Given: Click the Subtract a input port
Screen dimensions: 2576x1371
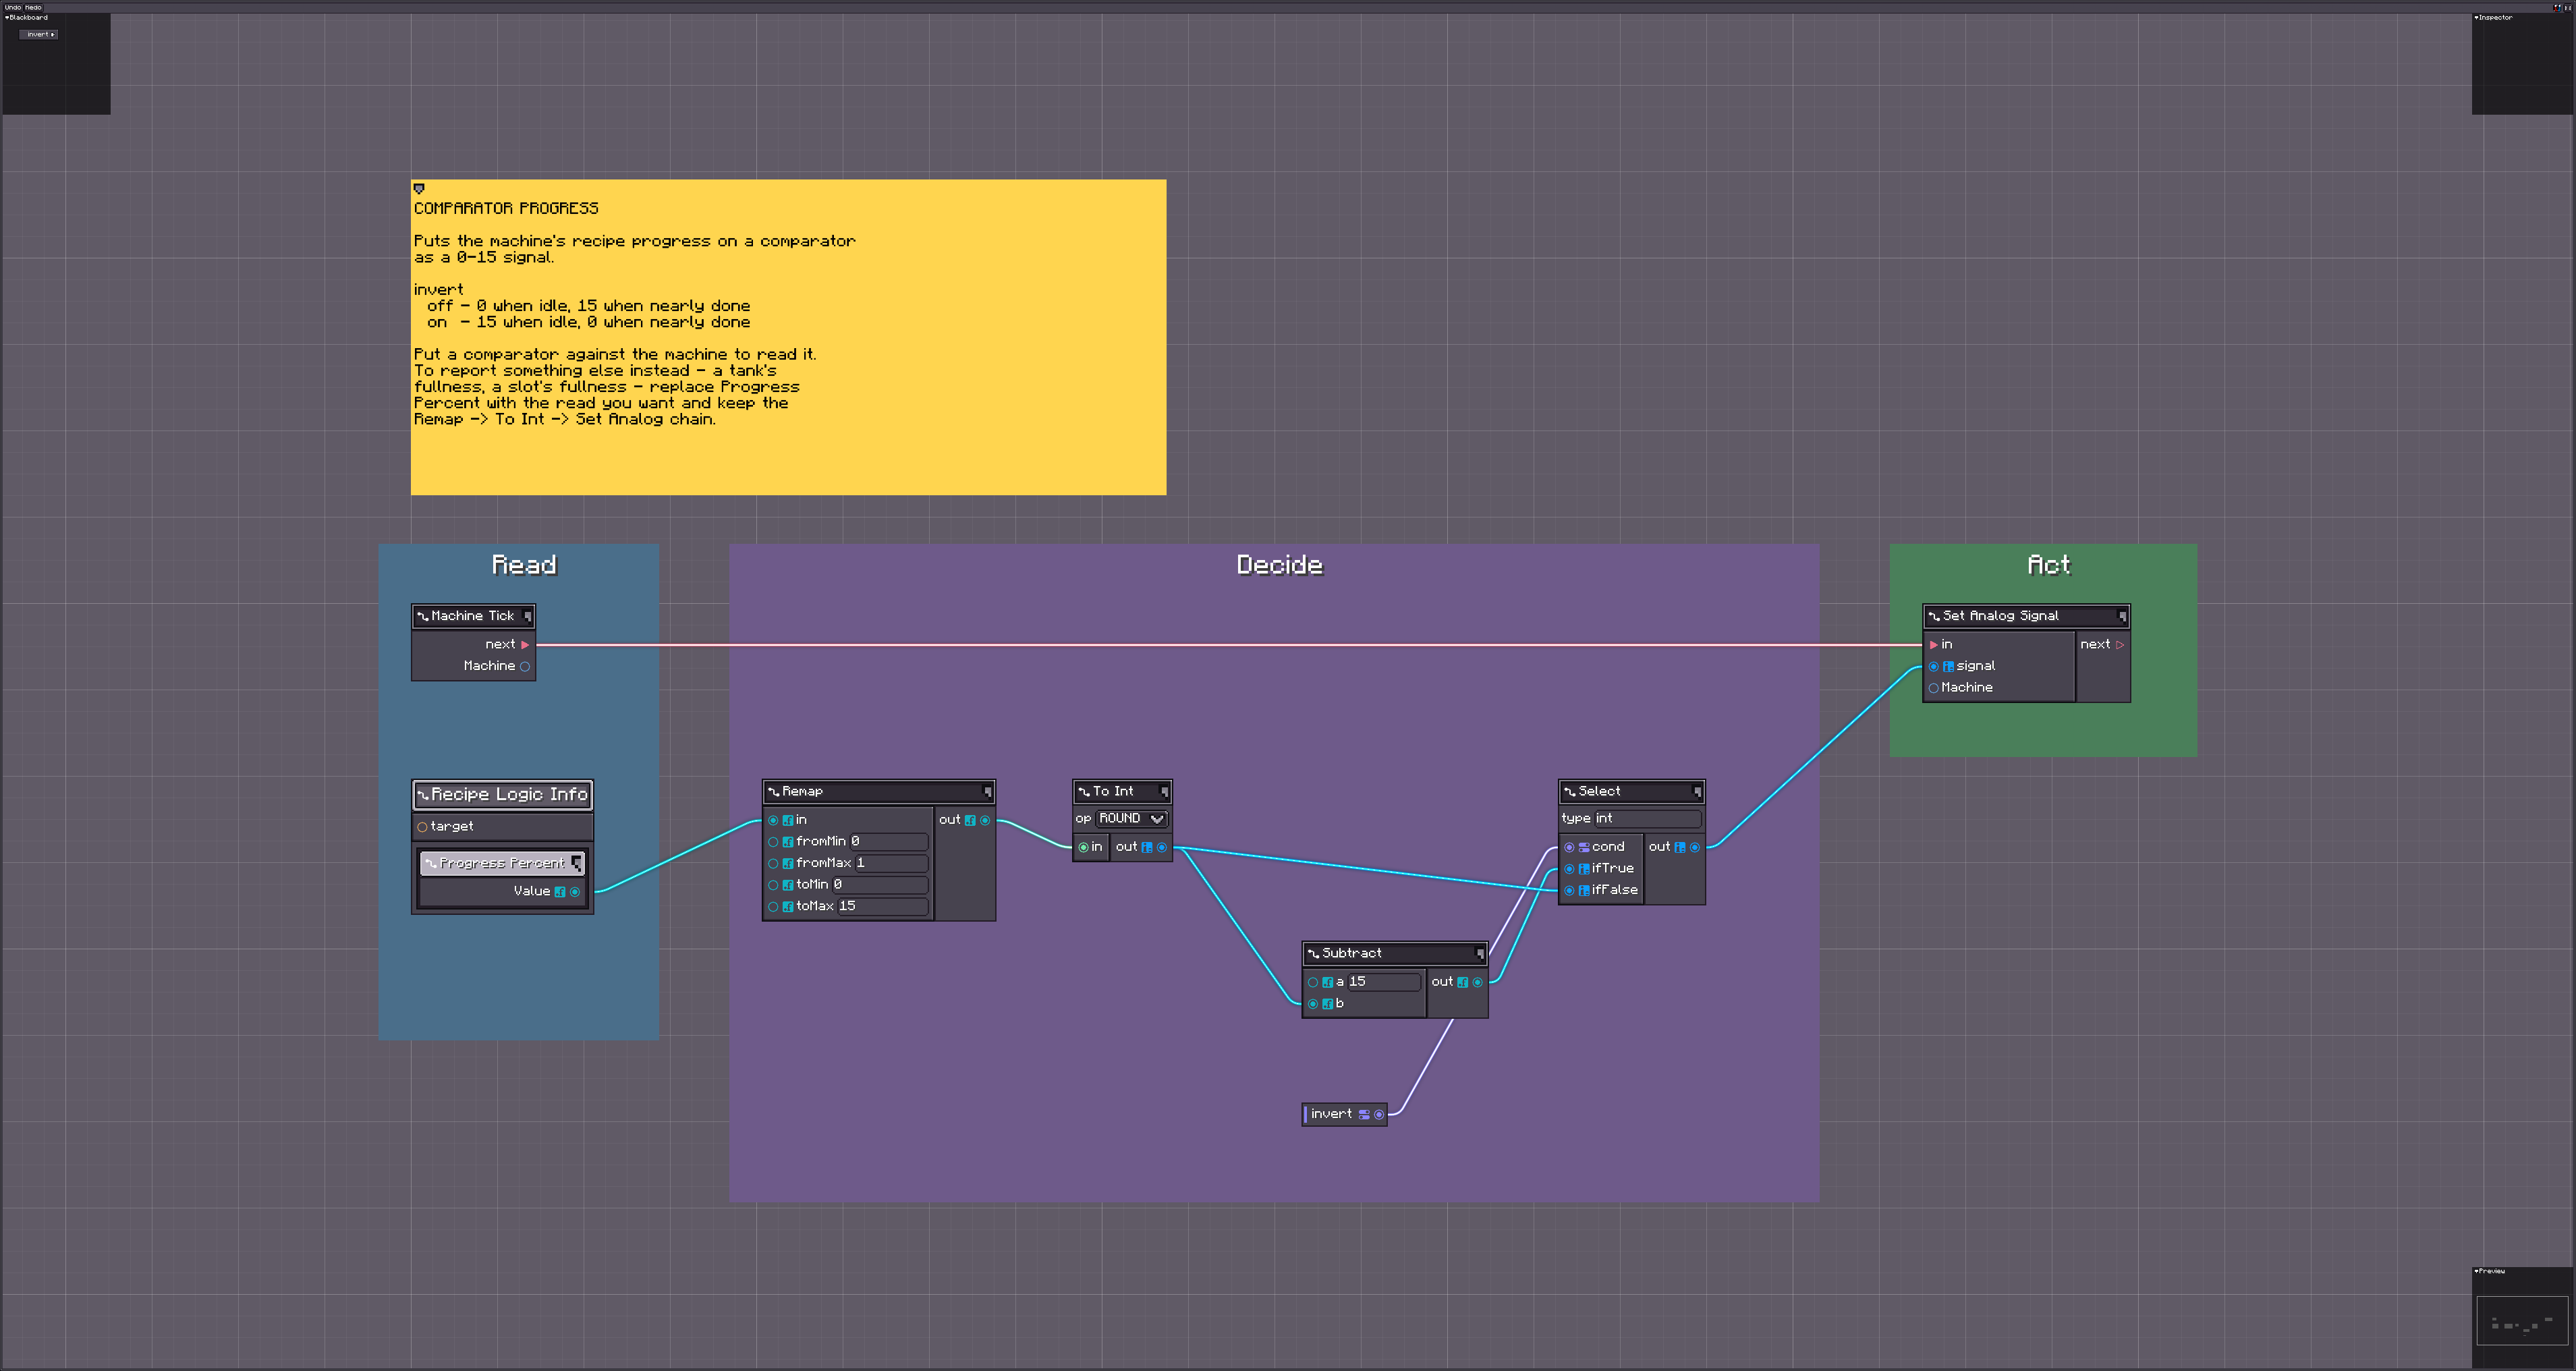Looking at the screenshot, I should [1313, 983].
